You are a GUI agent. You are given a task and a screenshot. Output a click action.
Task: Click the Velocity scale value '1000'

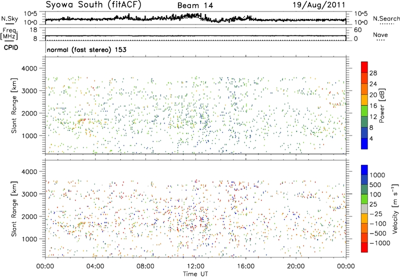(377, 175)
